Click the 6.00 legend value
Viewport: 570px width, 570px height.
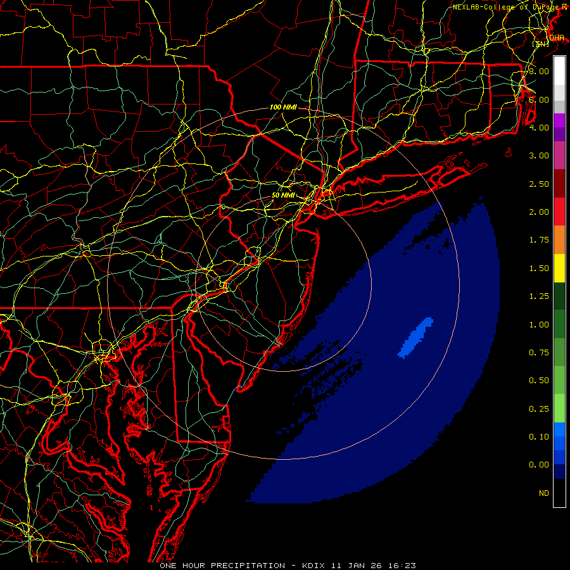click(539, 99)
